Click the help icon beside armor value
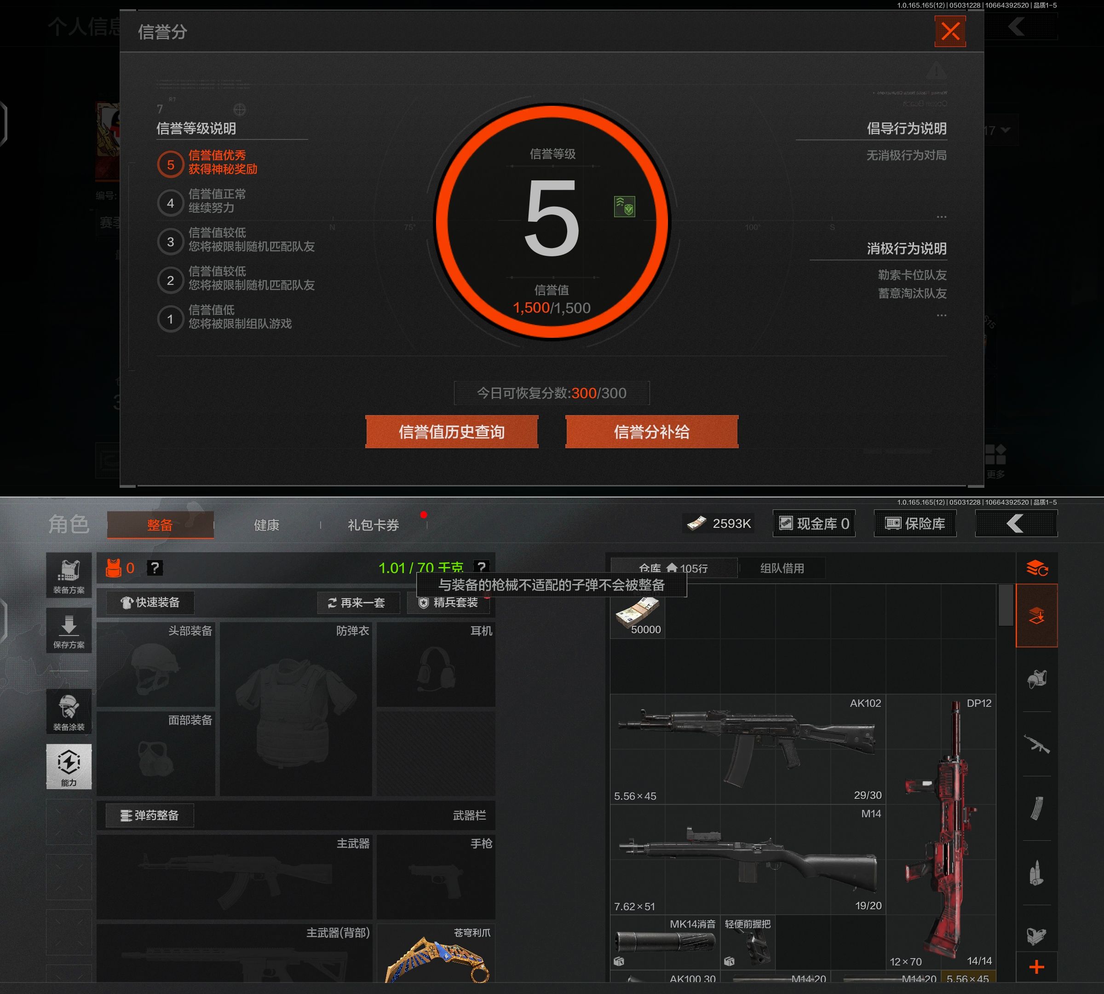The width and height of the screenshot is (1104, 994). (155, 568)
